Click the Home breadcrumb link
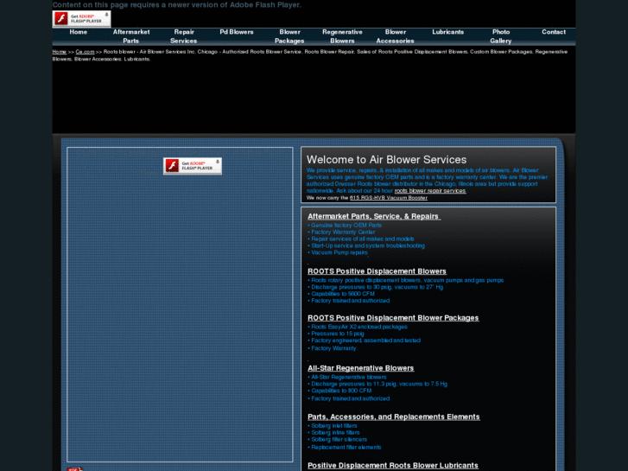 (60, 52)
